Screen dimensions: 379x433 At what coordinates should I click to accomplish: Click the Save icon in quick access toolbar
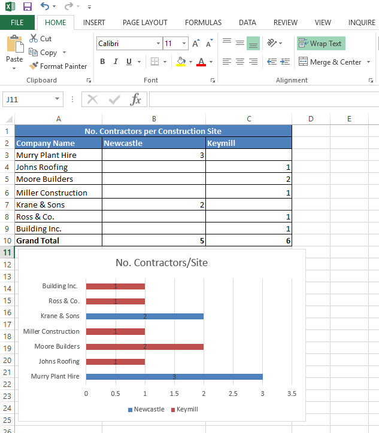point(28,7)
